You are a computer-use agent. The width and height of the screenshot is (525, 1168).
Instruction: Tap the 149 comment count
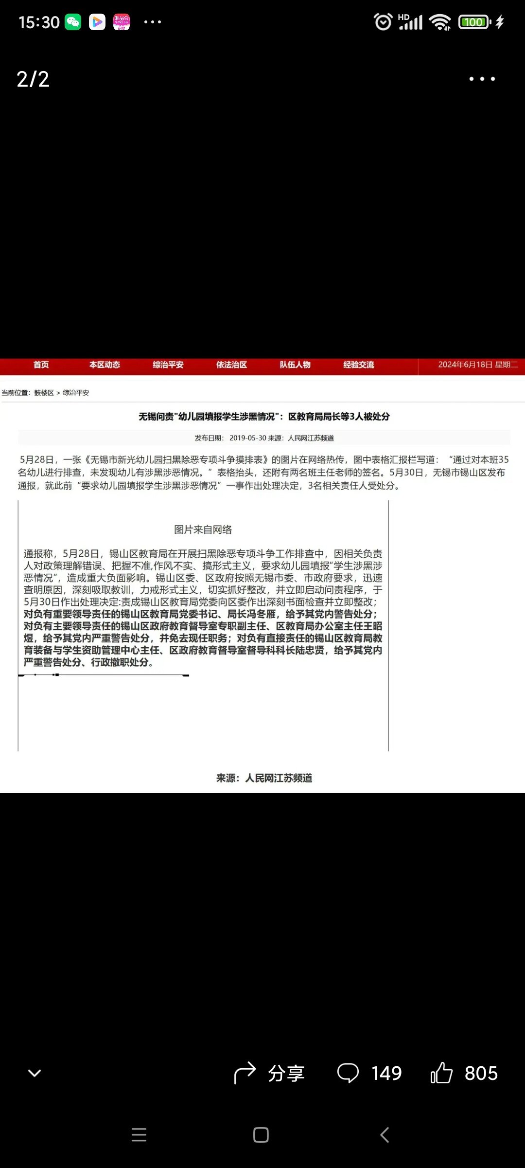coord(386,1073)
